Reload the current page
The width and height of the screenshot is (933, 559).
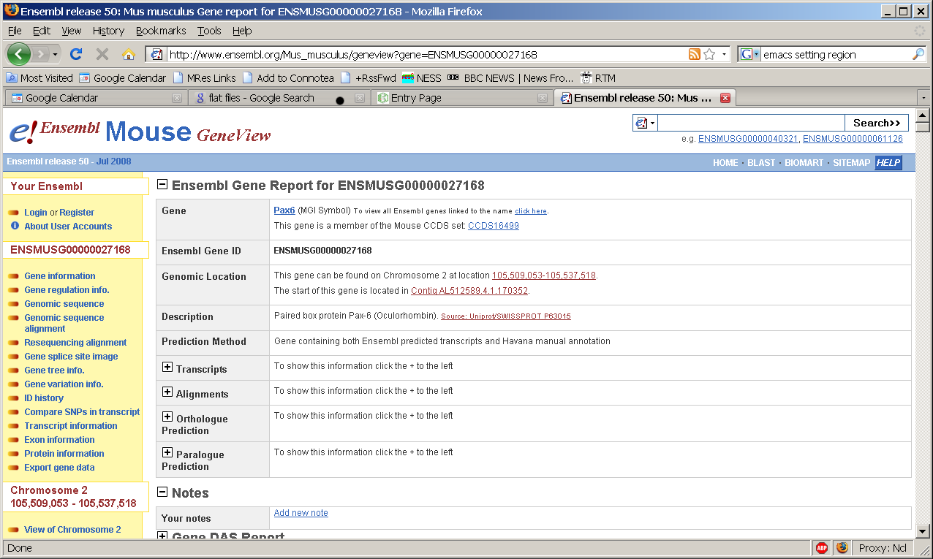76,54
